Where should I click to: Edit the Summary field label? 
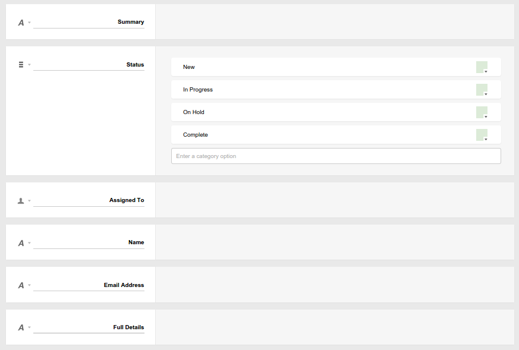coord(89,22)
